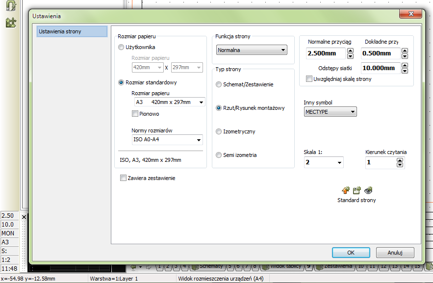Choose Schemat/Zestawienie page type

219,84
